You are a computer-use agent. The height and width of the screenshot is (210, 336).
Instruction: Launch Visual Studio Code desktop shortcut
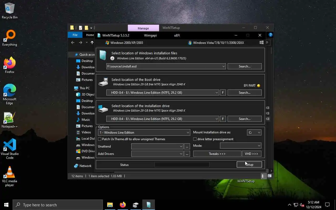point(10,149)
